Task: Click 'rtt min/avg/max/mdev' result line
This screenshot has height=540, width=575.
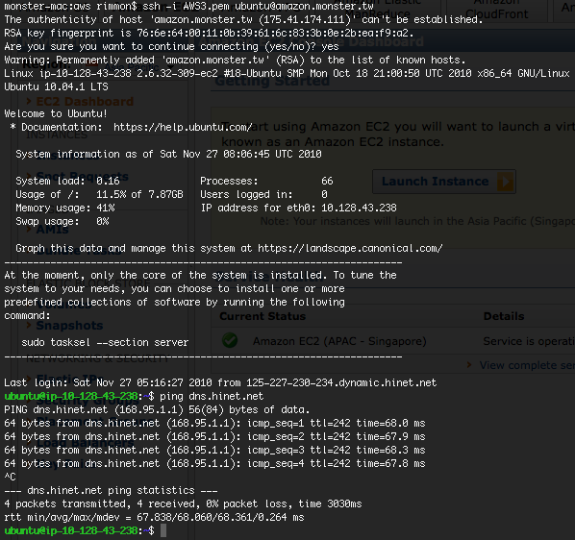Action: click(154, 517)
